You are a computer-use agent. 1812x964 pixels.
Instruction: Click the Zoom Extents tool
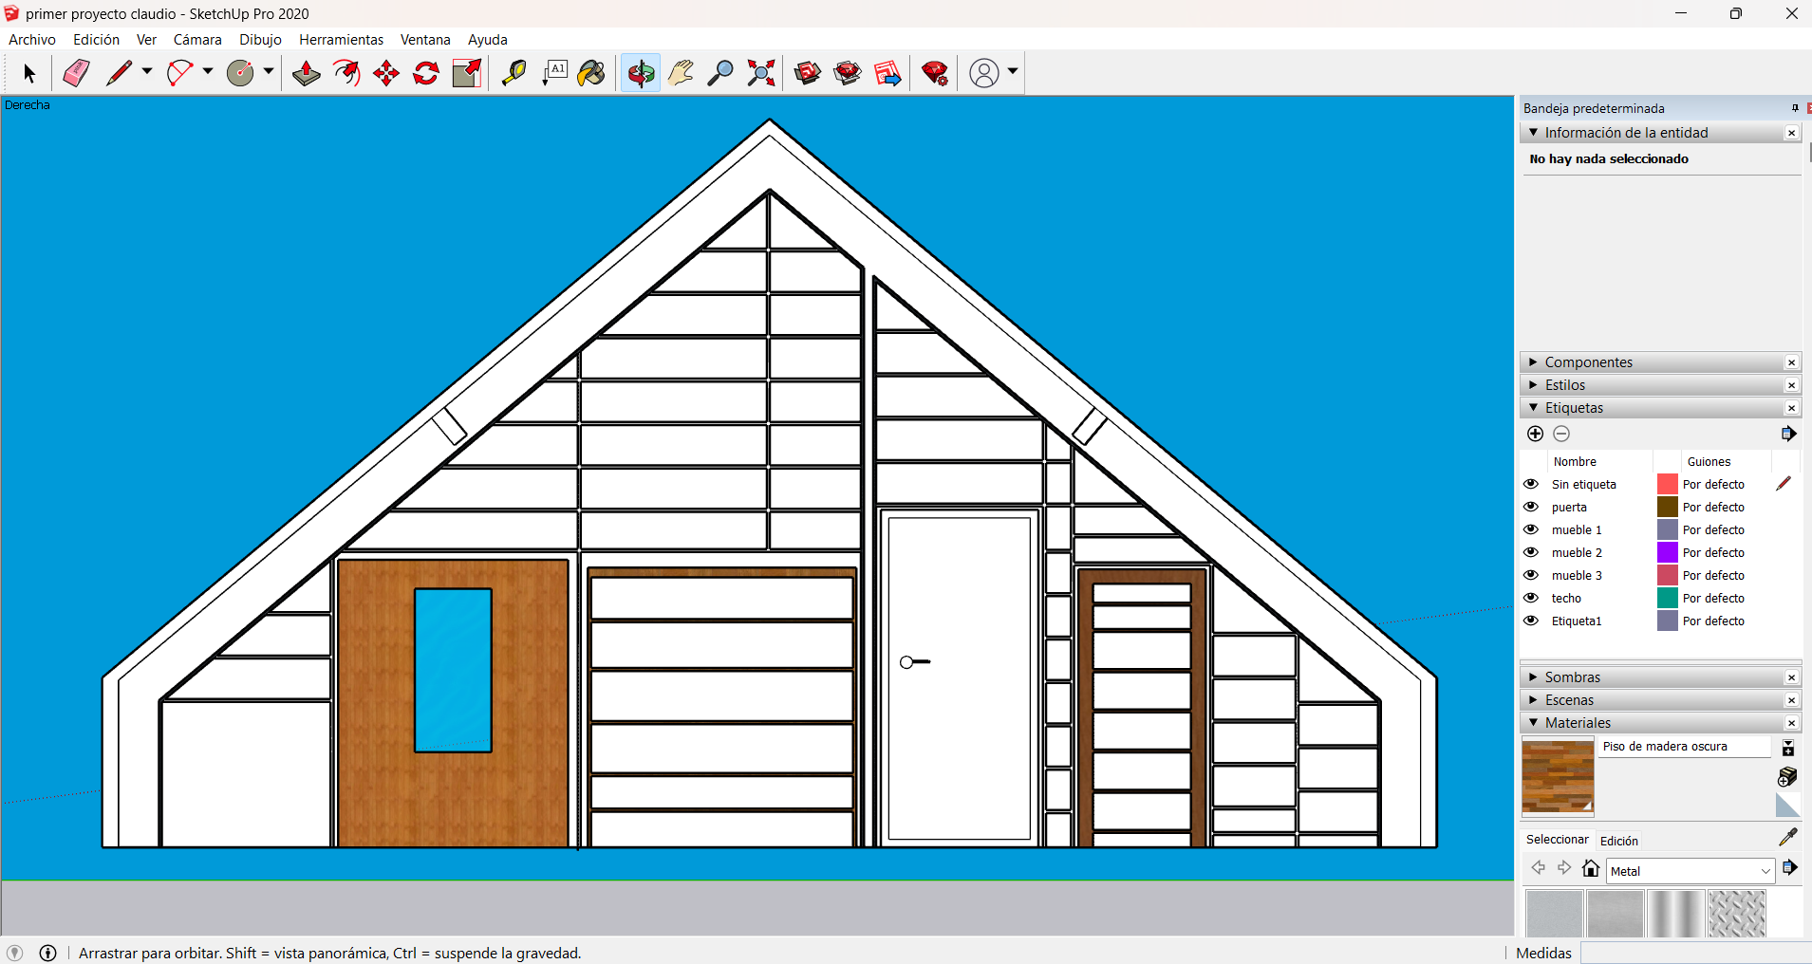(760, 73)
